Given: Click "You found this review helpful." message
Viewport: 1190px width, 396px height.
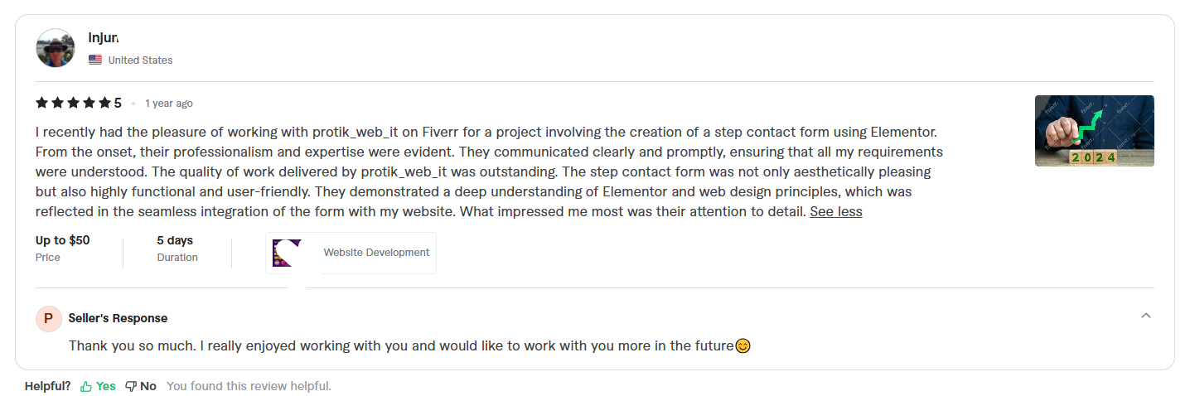Looking at the screenshot, I should [x=249, y=386].
